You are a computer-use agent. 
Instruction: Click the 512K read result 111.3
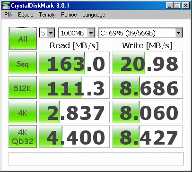tap(74, 87)
